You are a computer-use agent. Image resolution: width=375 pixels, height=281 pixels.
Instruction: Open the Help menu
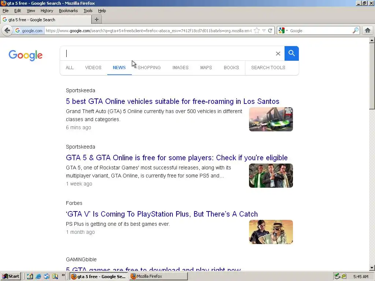coord(102,11)
